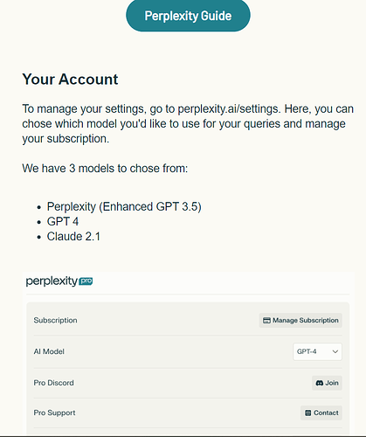Click the teal pro badge

pyautogui.click(x=86, y=281)
